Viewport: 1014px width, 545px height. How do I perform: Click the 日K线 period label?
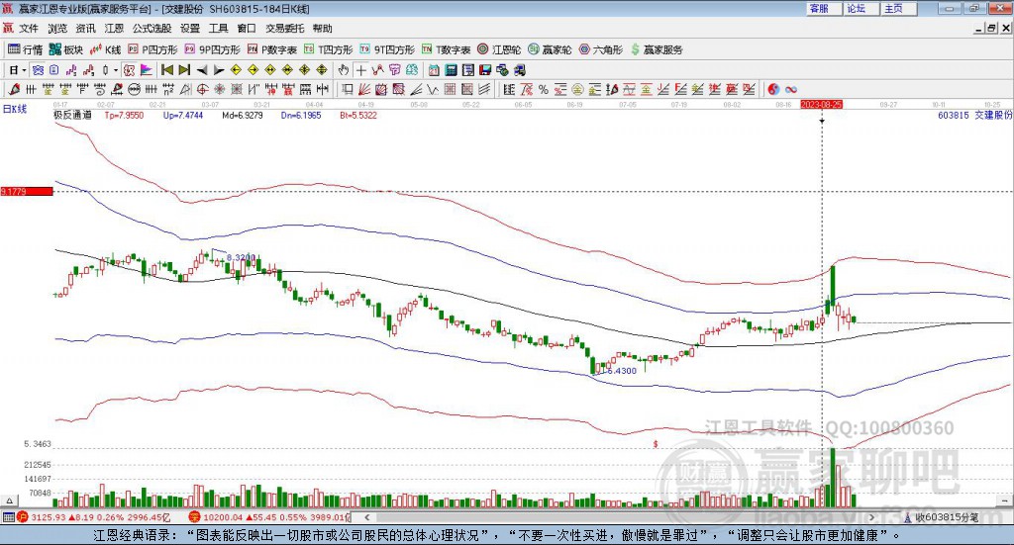click(x=15, y=109)
